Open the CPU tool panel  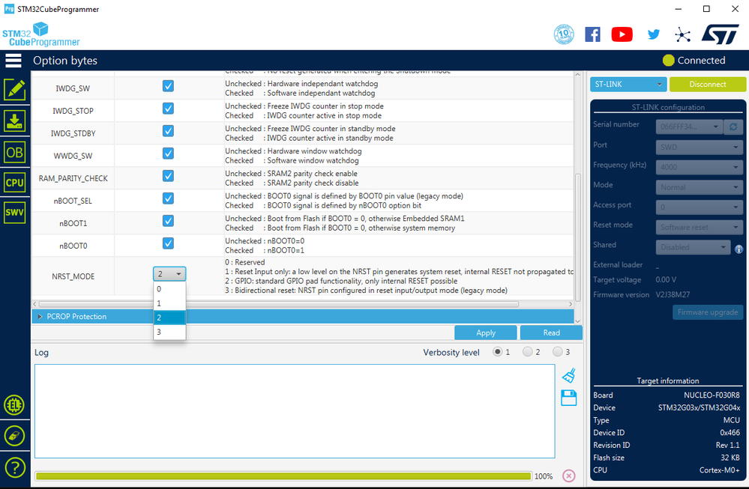pos(15,183)
